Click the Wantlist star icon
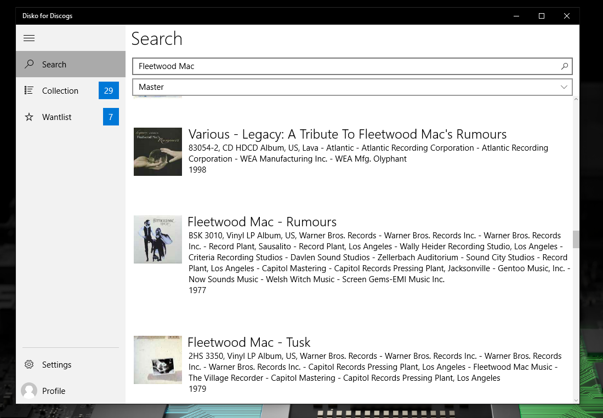603x418 pixels. tap(29, 117)
